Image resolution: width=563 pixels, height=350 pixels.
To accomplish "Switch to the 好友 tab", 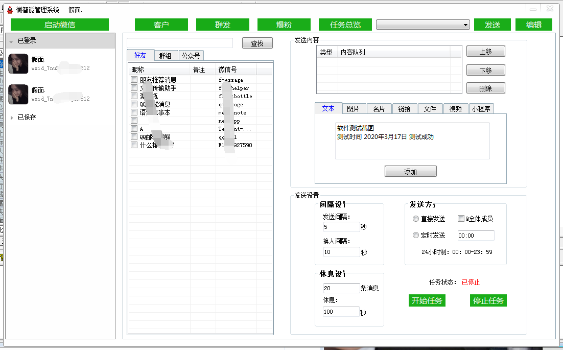I will click(140, 55).
